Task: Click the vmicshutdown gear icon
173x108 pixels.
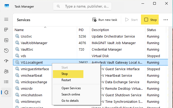Action: 17,95
